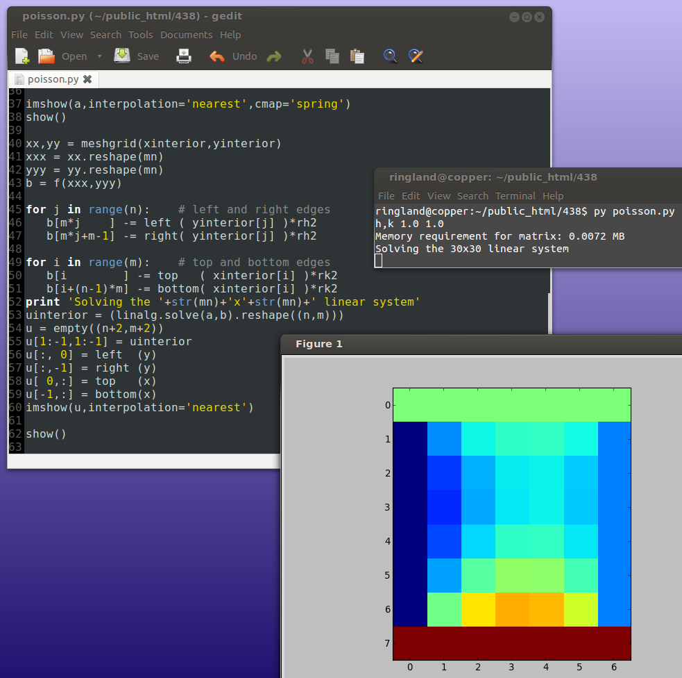Click the comment '# top and bottom edges'

click(254, 263)
